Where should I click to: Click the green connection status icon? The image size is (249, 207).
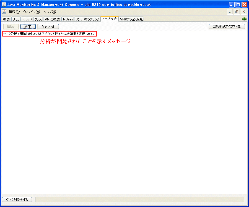pyautogui.click(x=244, y=19)
